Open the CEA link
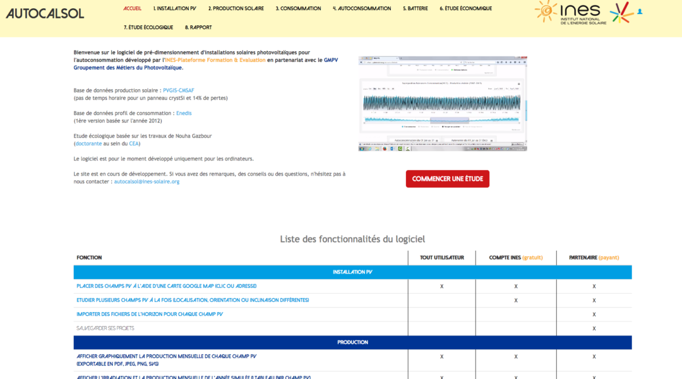Screen dimensions: 682x379 (x=133, y=143)
